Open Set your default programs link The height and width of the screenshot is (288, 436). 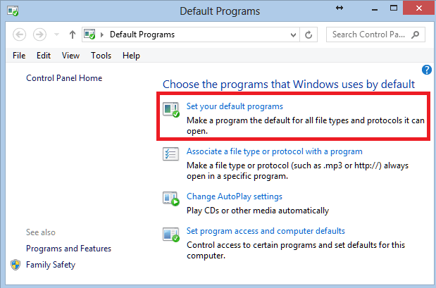pyautogui.click(x=235, y=106)
